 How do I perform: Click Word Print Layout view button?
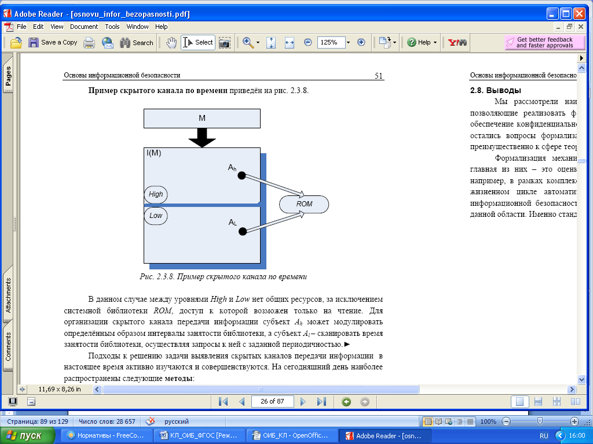[x=428, y=421]
